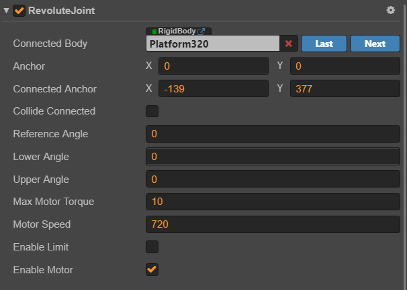This screenshot has height=290, width=407.
Task: Focus the Anchor X input field
Action: tap(213, 66)
